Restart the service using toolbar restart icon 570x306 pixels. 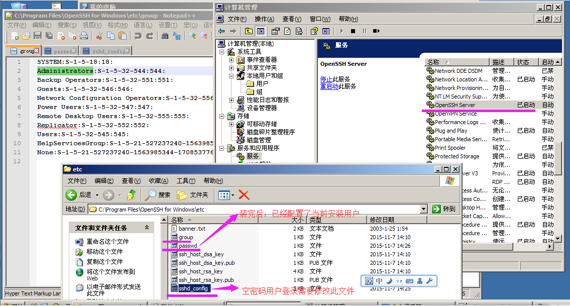pyautogui.click(x=376, y=31)
